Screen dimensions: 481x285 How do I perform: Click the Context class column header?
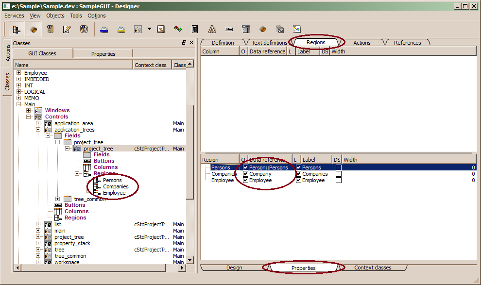click(x=152, y=65)
